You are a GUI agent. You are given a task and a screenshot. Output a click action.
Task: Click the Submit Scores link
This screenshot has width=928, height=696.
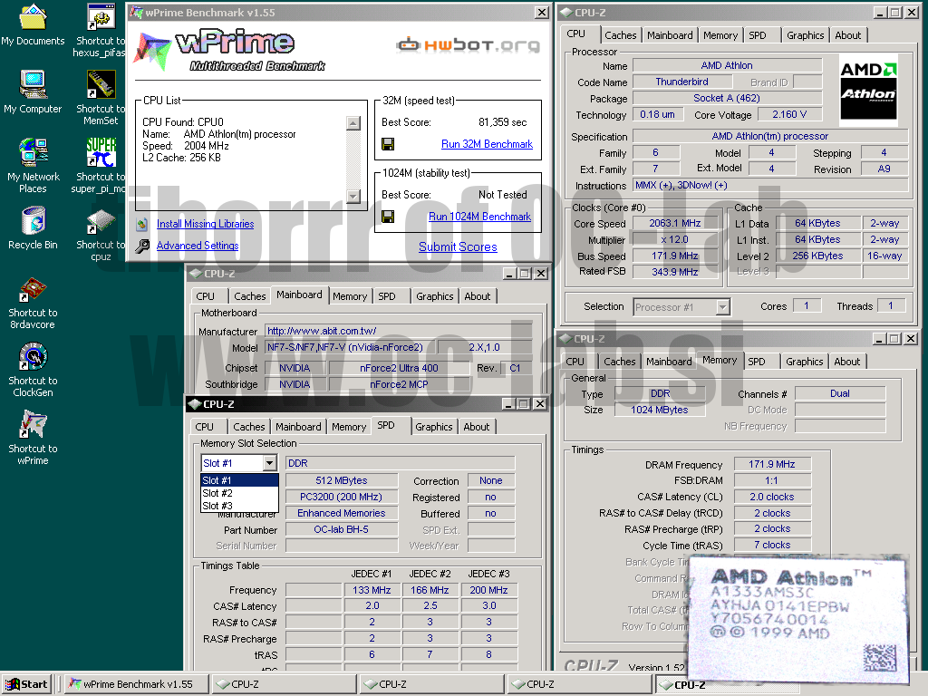pos(458,246)
